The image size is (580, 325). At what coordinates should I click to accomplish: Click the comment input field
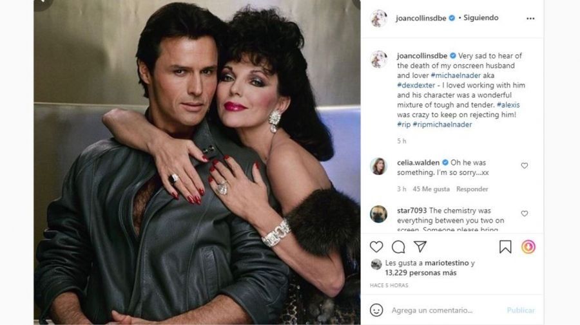click(445, 310)
